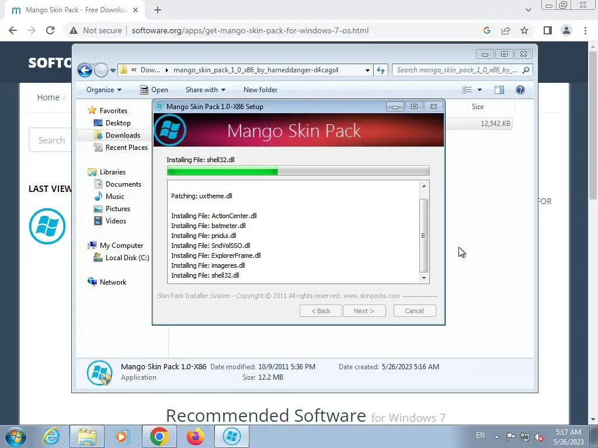Screen dimensions: 598x448
Task: Bookmark this page with the star icon
Action: point(524,30)
